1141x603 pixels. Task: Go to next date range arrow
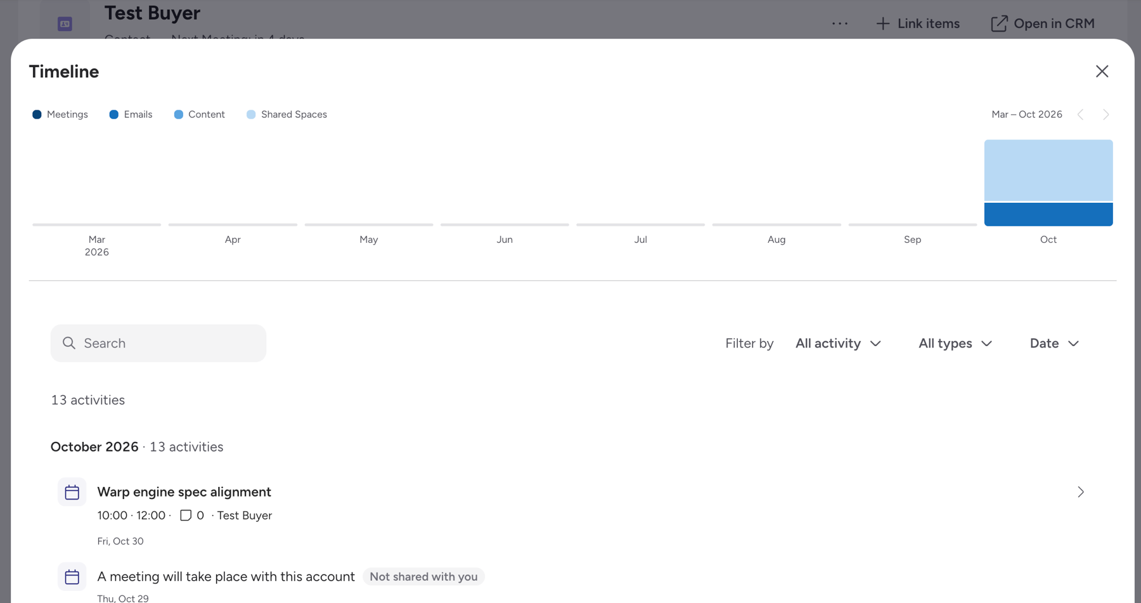pos(1106,115)
